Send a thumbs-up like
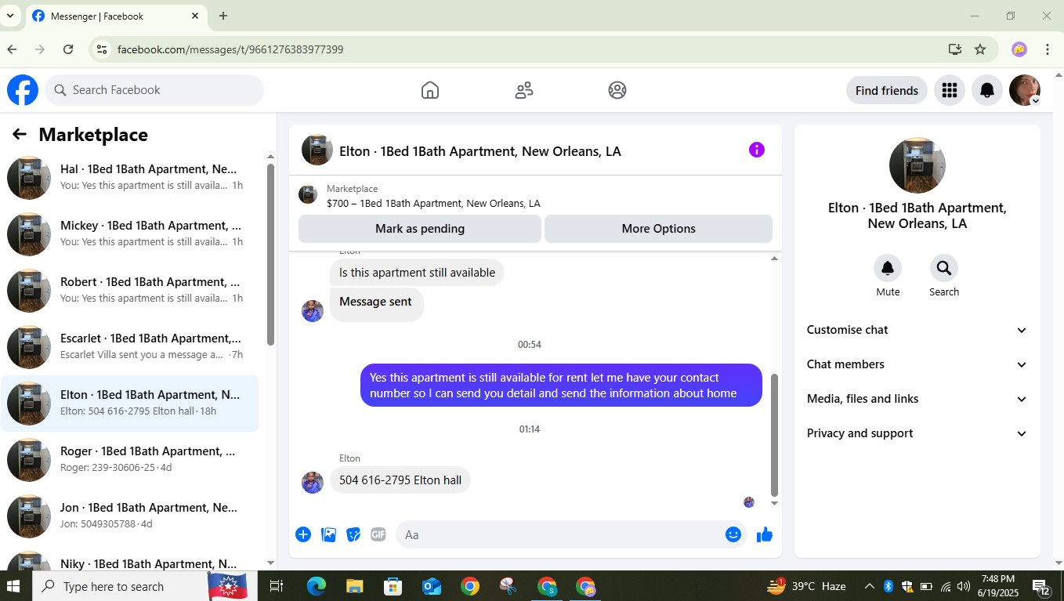This screenshot has width=1064, height=601. [765, 534]
